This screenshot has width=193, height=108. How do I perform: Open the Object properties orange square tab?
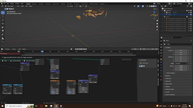pyautogui.click(x=161, y=59)
